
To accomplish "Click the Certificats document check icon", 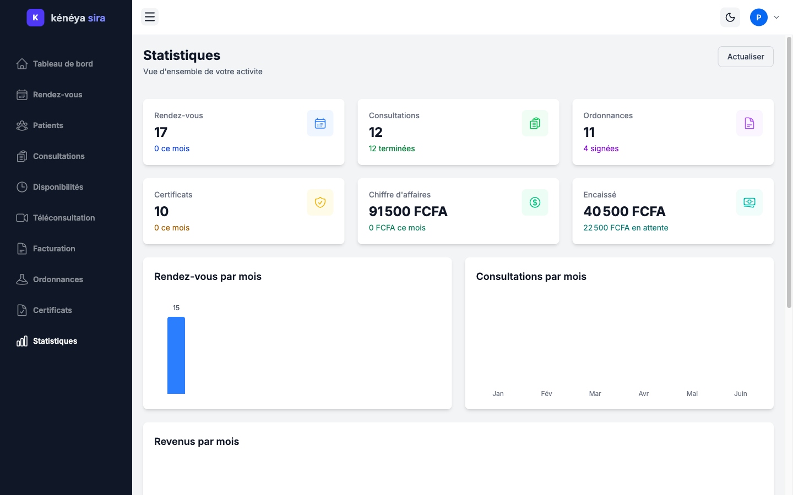I will 22,310.
